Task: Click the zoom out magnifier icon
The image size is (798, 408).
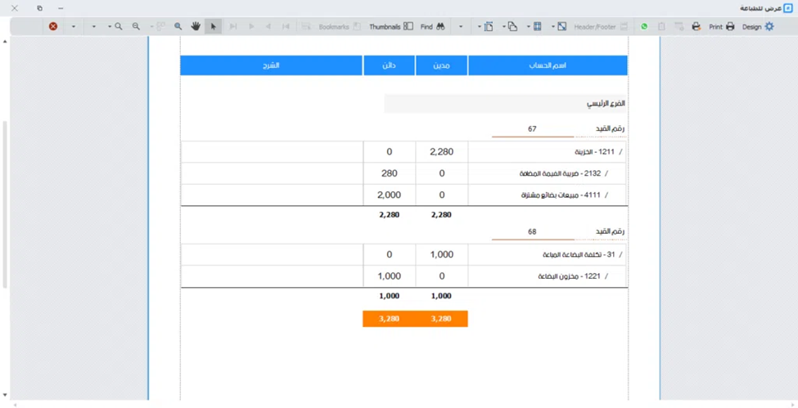Action: [136, 26]
